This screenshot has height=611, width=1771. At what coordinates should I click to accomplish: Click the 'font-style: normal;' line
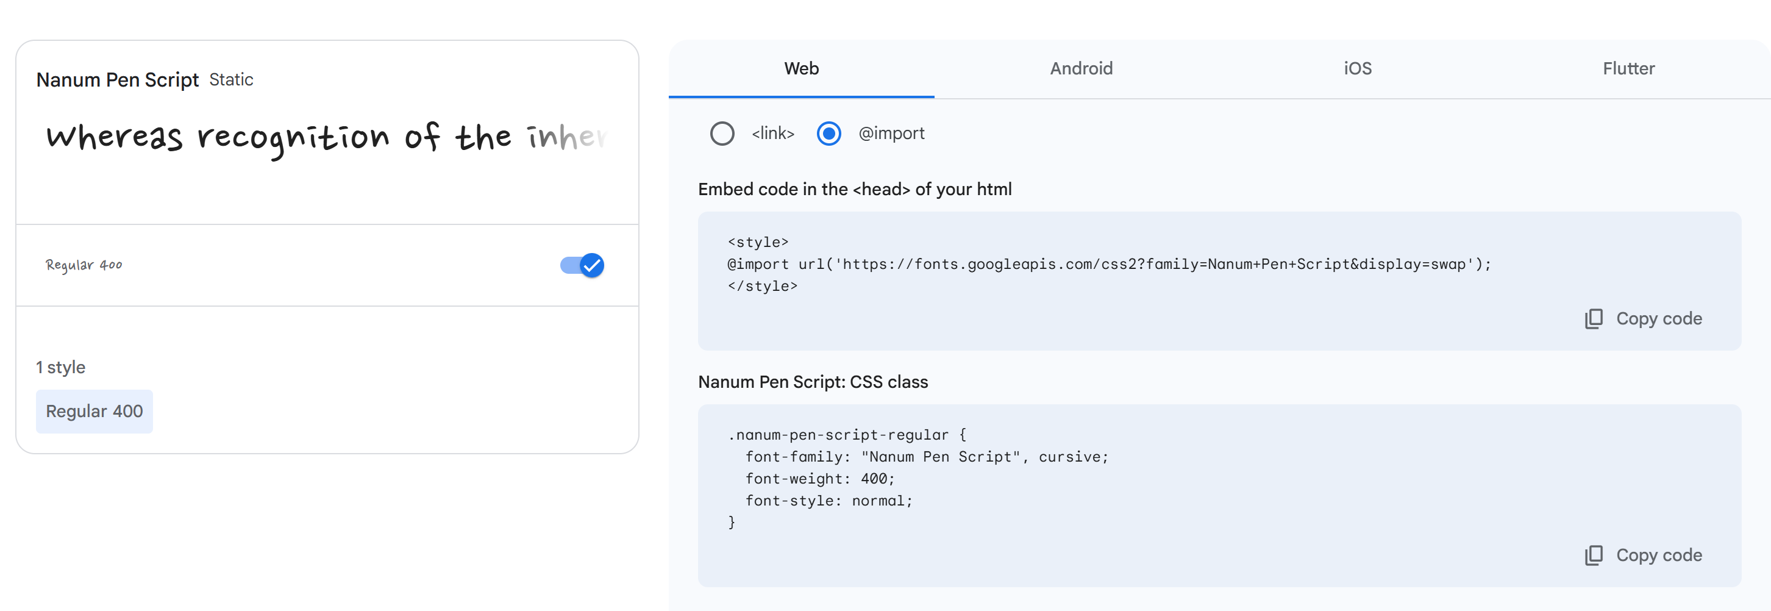[x=829, y=501]
